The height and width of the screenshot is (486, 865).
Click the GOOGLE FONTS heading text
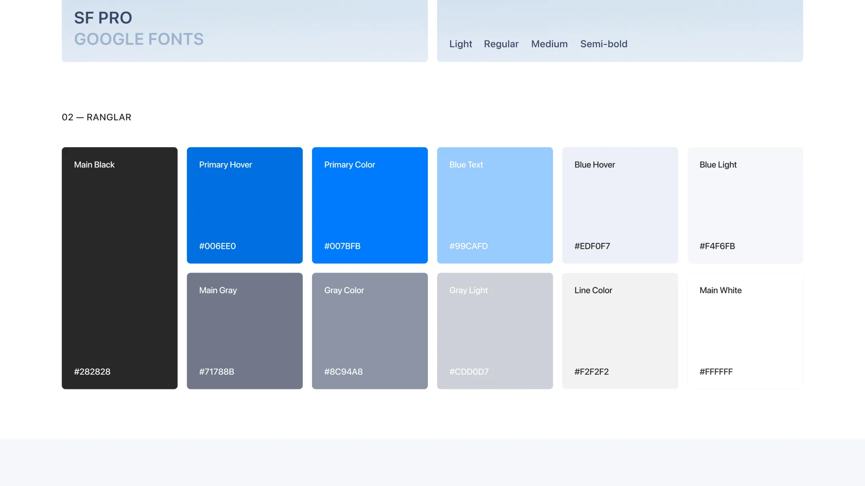click(x=139, y=39)
